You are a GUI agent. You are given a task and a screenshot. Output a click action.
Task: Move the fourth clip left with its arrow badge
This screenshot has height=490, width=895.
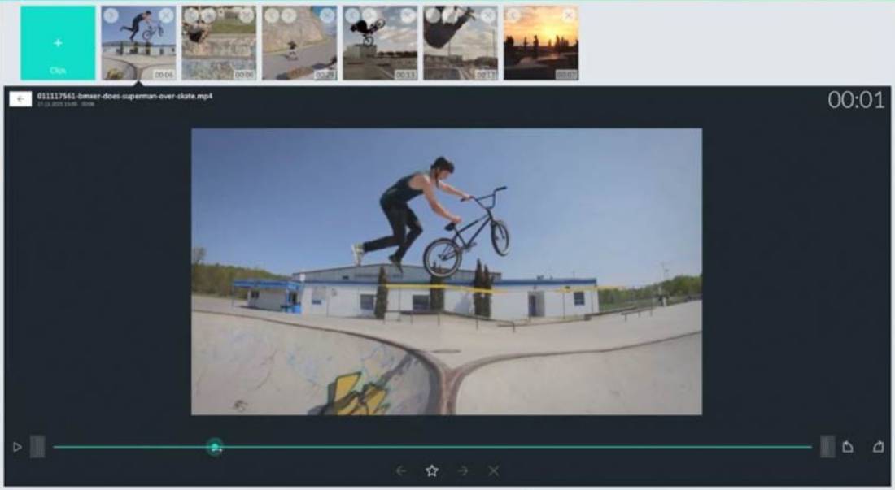(351, 15)
